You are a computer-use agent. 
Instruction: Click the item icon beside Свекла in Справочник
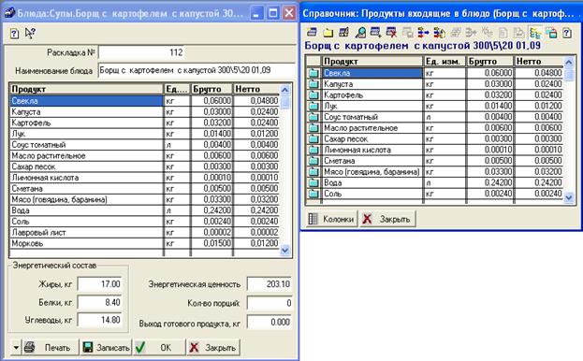[x=313, y=73]
